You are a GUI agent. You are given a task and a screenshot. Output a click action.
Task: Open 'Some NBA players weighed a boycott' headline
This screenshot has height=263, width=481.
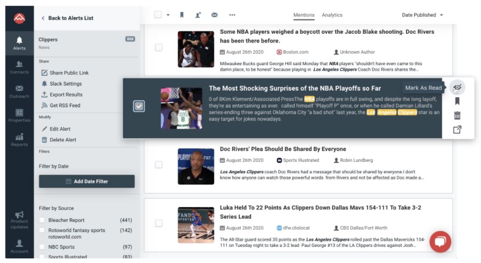327,36
